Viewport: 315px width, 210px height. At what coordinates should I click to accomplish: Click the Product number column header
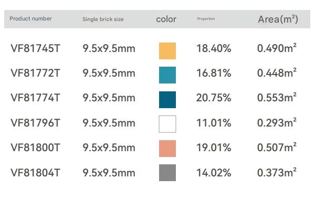[x=31, y=19]
